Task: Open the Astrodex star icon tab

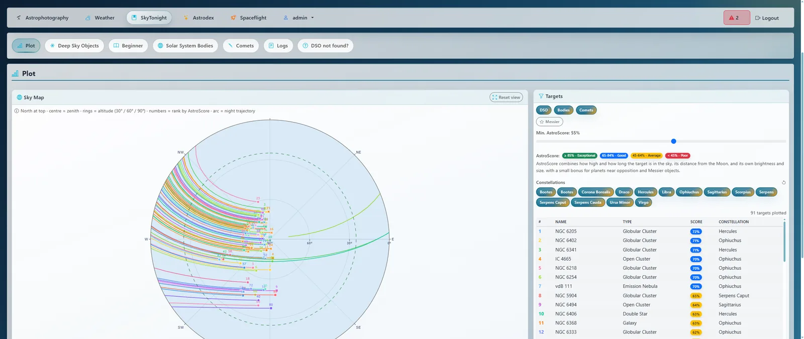Action: [x=186, y=18]
